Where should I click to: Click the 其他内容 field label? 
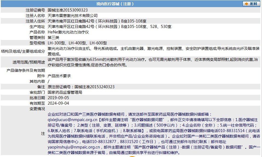37,81
